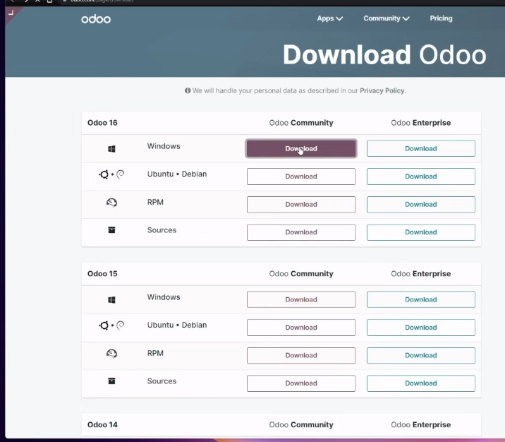Click the Windows icon in Odoo 16 section
Screen dimensions: 505x442
[x=111, y=148]
